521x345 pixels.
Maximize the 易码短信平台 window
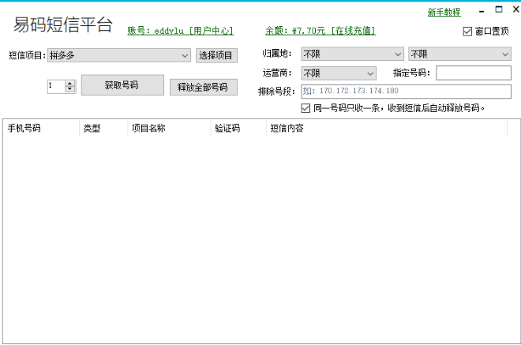click(x=499, y=9)
